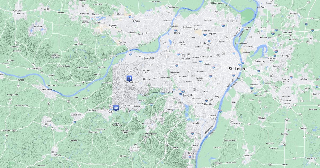The width and height of the screenshot is (320, 168).
Task: Select the Oakville label
Action: (x=212, y=115)
